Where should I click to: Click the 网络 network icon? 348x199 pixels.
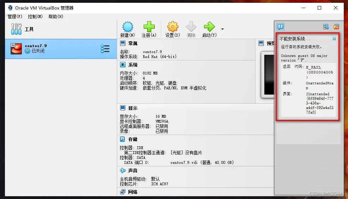123,192
